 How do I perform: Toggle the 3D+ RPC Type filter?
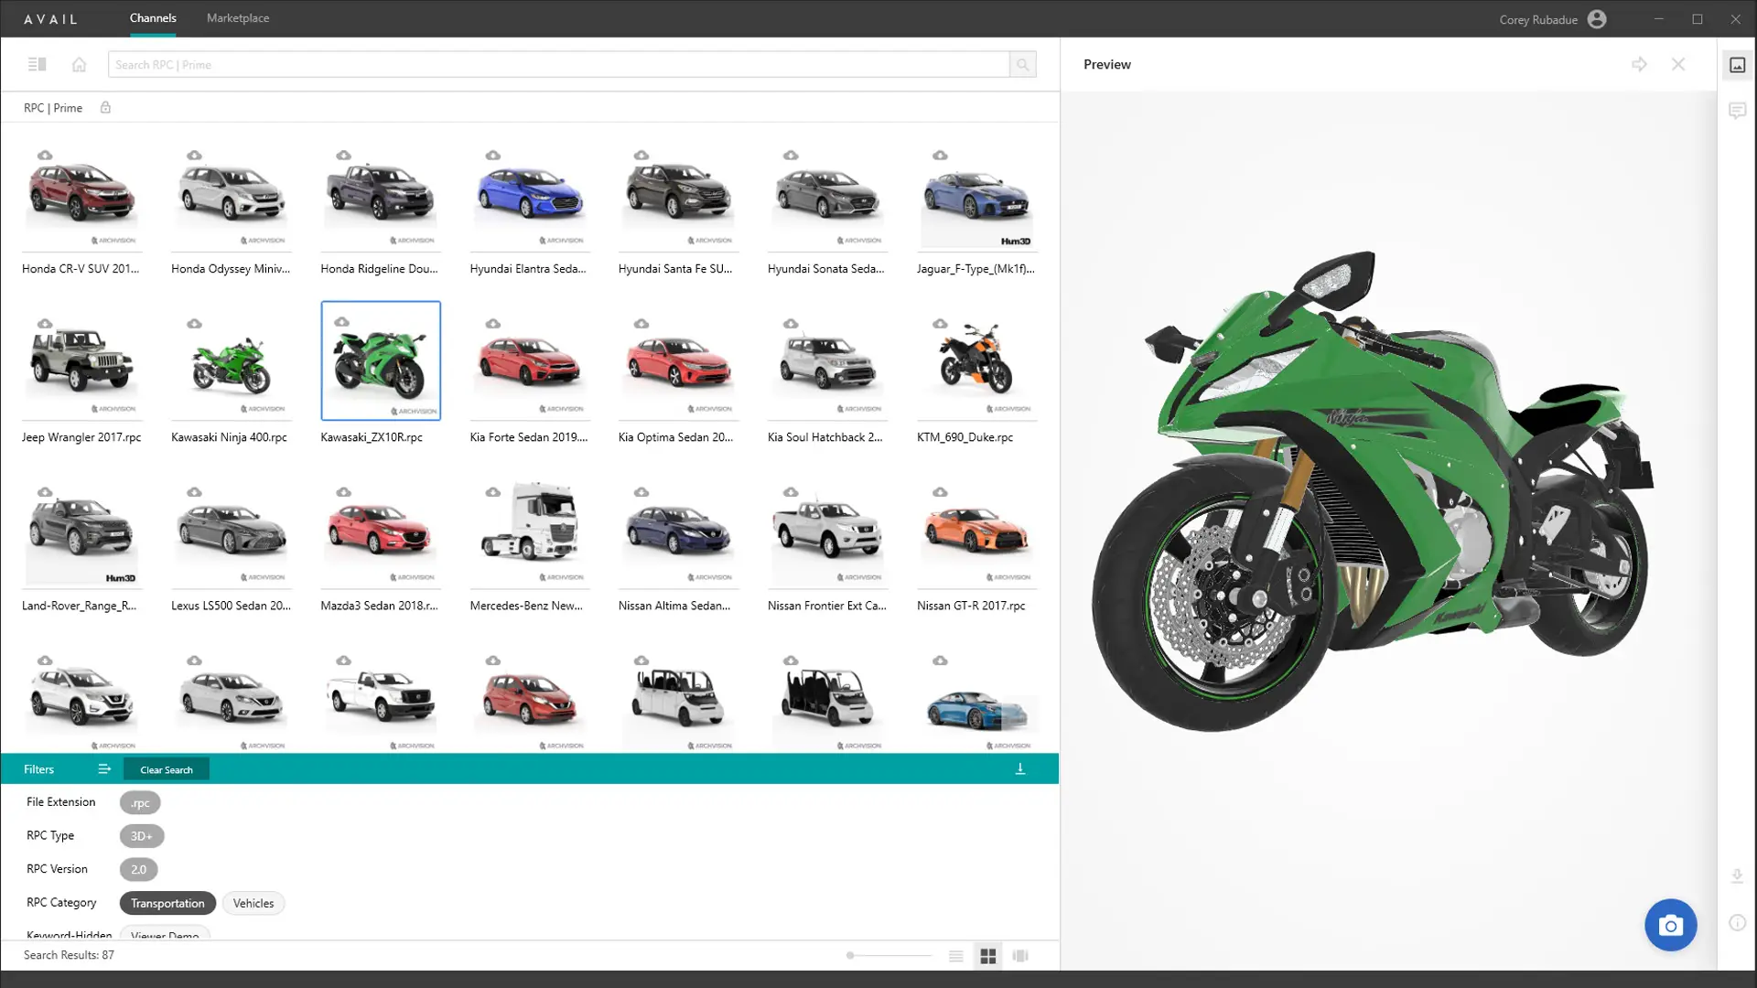pyautogui.click(x=141, y=835)
